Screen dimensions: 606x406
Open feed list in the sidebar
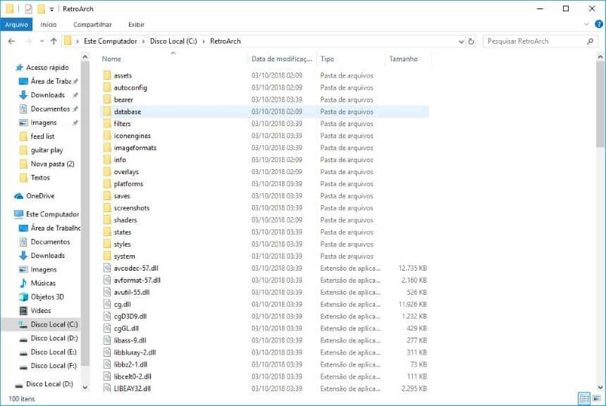tap(42, 136)
